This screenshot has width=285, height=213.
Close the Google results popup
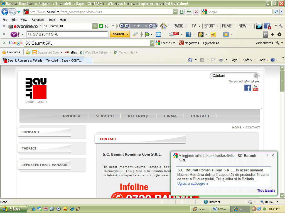(273, 155)
